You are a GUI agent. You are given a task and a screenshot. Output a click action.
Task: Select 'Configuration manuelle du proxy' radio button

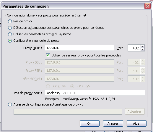pos(10,41)
